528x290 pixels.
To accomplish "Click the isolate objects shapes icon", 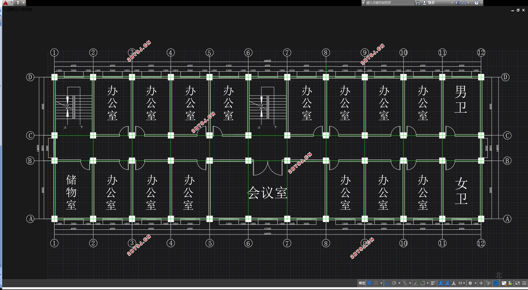I will pyautogui.click(x=488, y=283).
